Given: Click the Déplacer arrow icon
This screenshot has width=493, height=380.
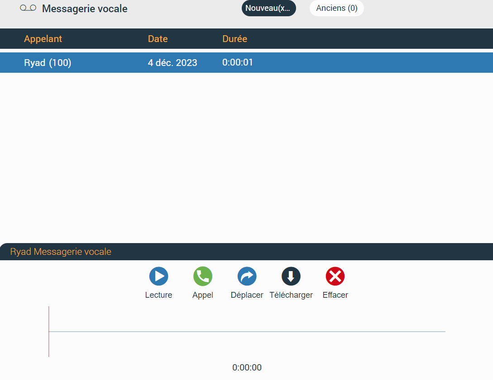Looking at the screenshot, I should pos(247,276).
